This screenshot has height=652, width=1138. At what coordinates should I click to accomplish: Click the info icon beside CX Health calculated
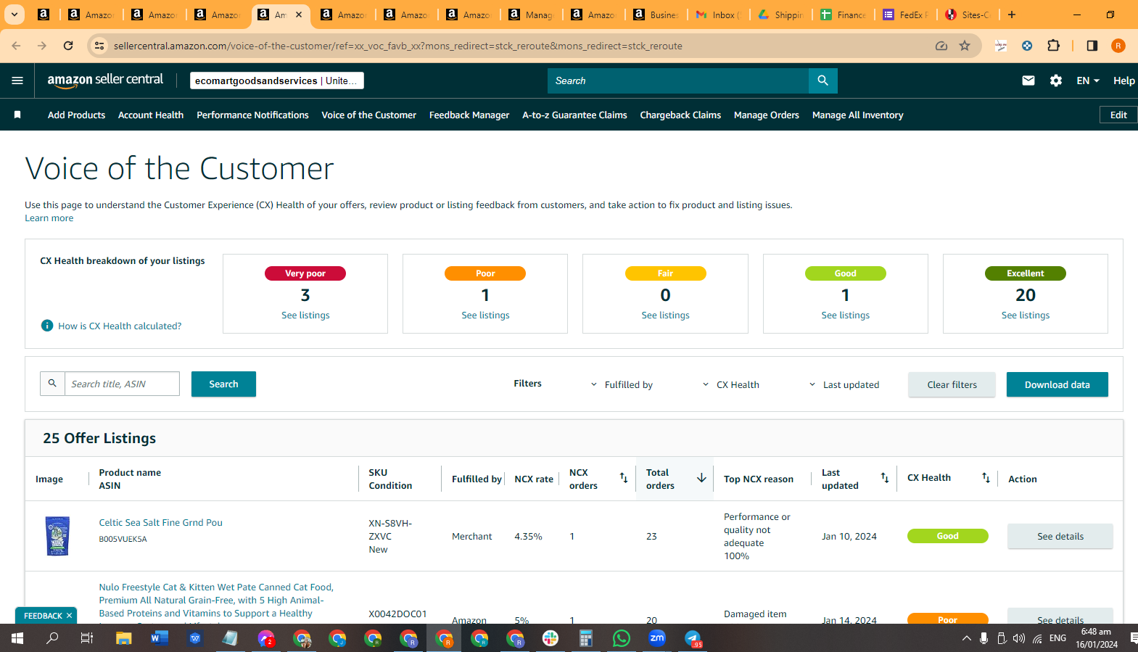[x=47, y=326]
